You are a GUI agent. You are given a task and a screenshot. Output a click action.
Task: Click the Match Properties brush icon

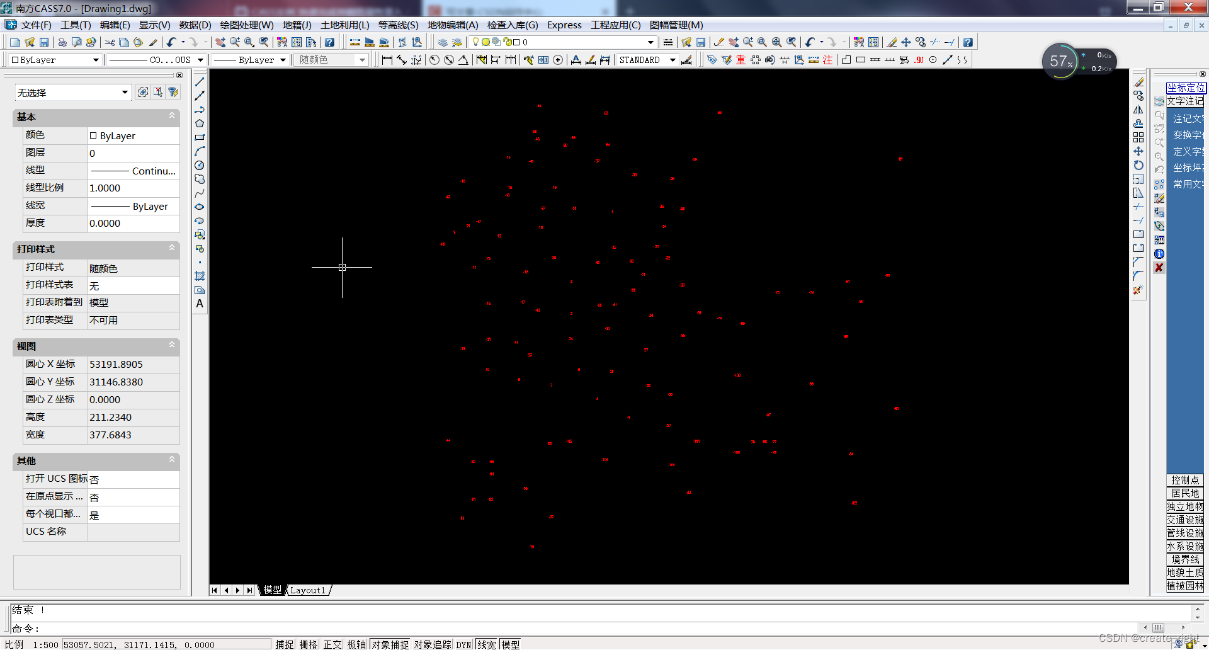(x=154, y=42)
